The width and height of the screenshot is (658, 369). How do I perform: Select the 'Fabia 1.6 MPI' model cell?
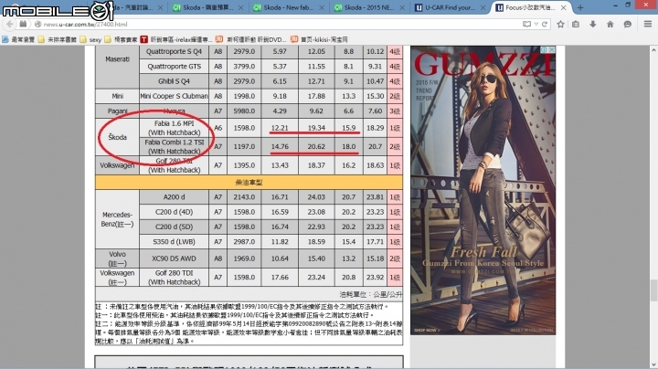[174, 128]
